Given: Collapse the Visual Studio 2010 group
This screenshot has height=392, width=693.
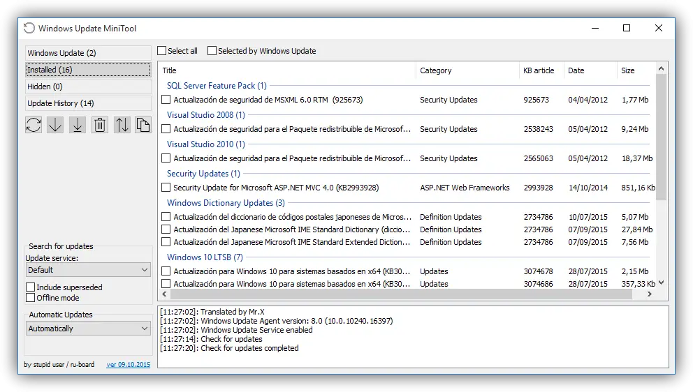Looking at the screenshot, I should click(x=205, y=144).
